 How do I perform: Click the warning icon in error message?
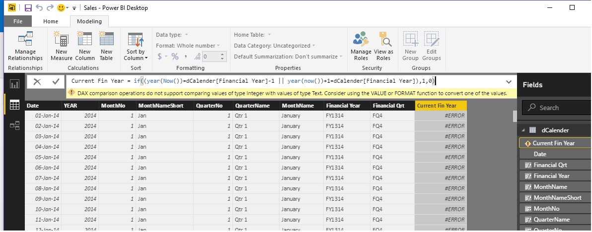coord(72,93)
